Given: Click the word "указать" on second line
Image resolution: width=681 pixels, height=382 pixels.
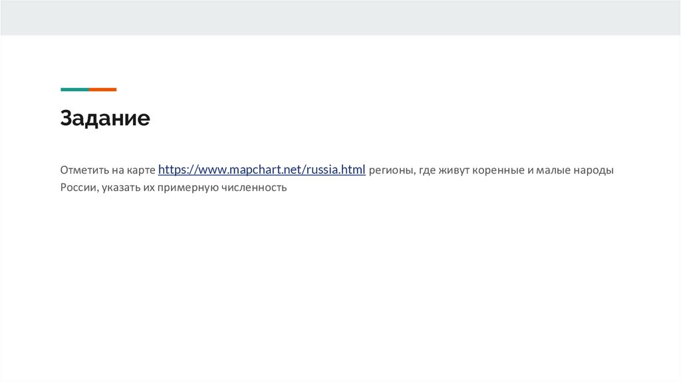Looking at the screenshot, I should (120, 188).
